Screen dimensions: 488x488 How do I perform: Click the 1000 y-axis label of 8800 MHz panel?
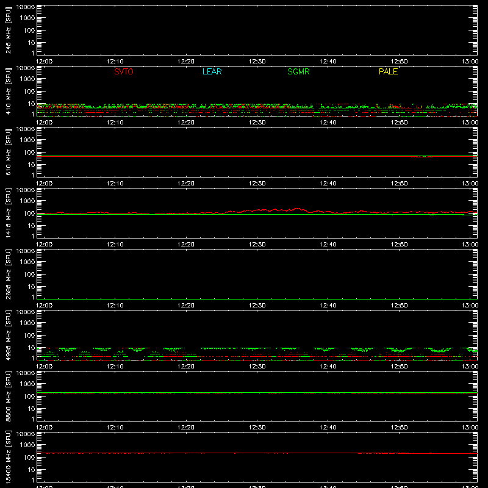(x=27, y=384)
